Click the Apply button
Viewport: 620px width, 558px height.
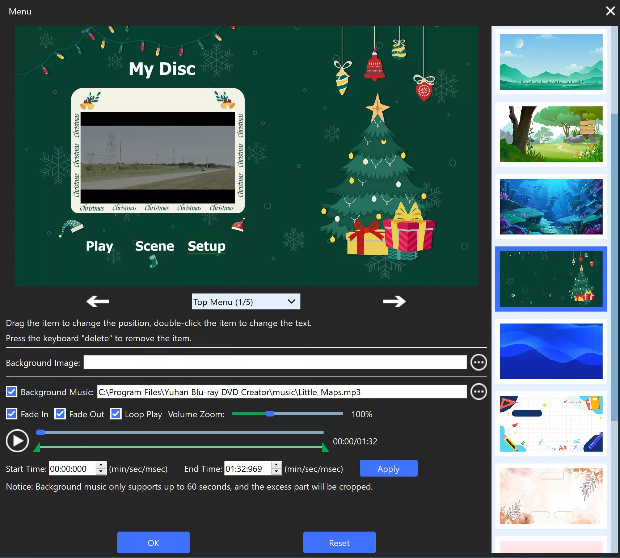(x=388, y=468)
